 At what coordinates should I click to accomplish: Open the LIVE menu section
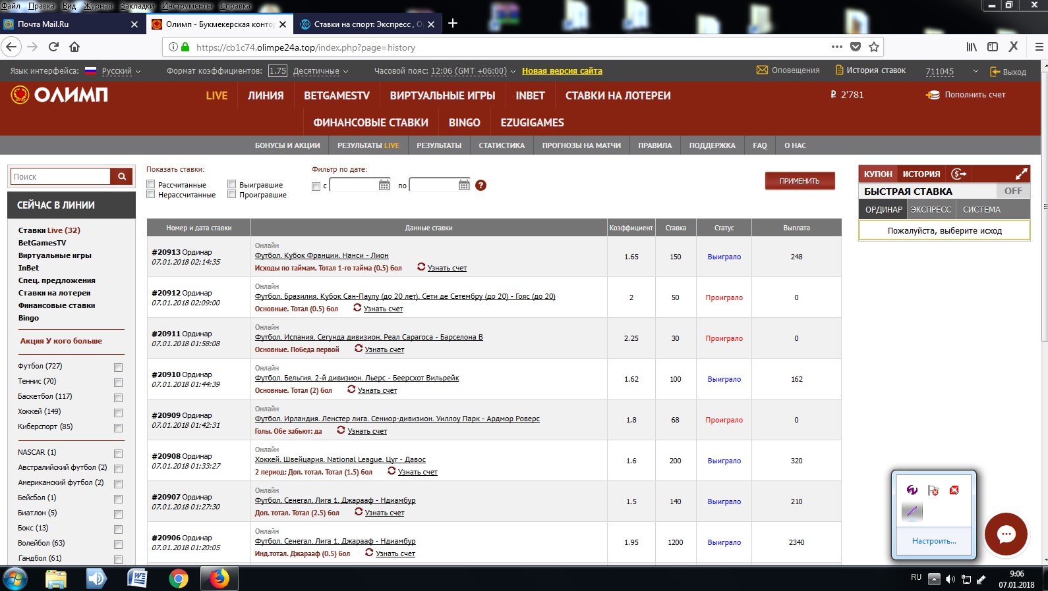click(x=217, y=95)
